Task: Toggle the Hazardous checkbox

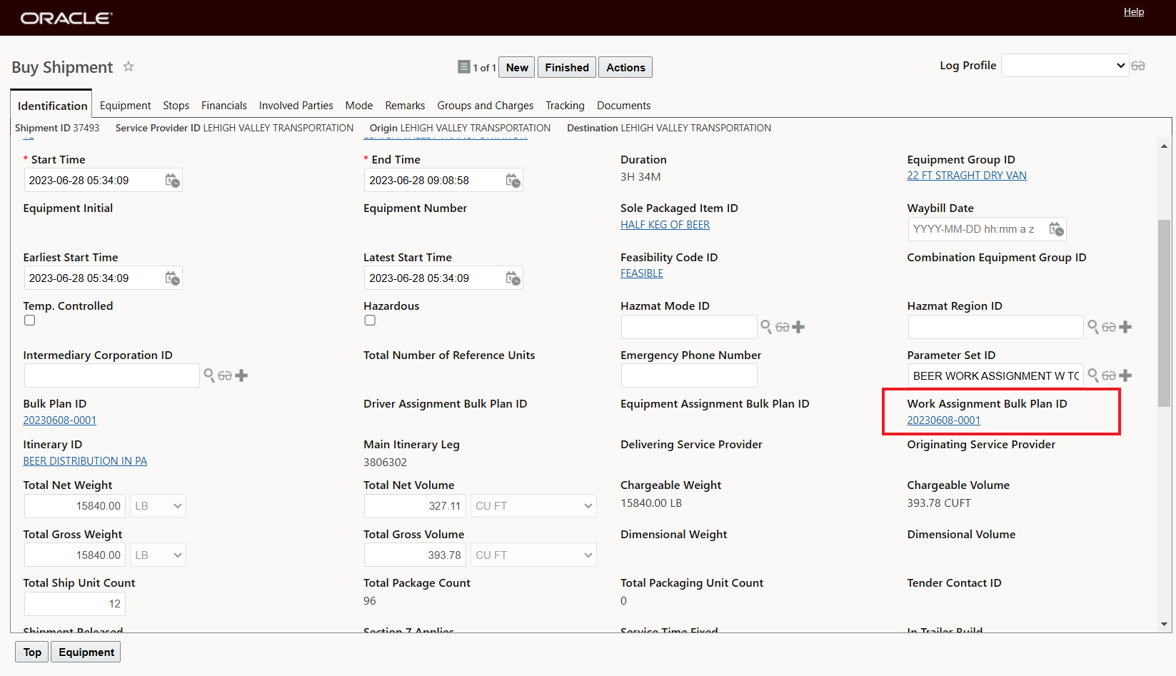Action: click(x=370, y=321)
